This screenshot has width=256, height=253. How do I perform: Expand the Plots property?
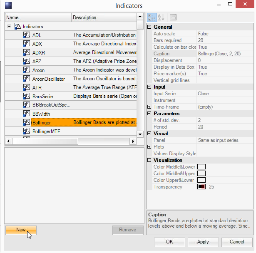[149, 147]
